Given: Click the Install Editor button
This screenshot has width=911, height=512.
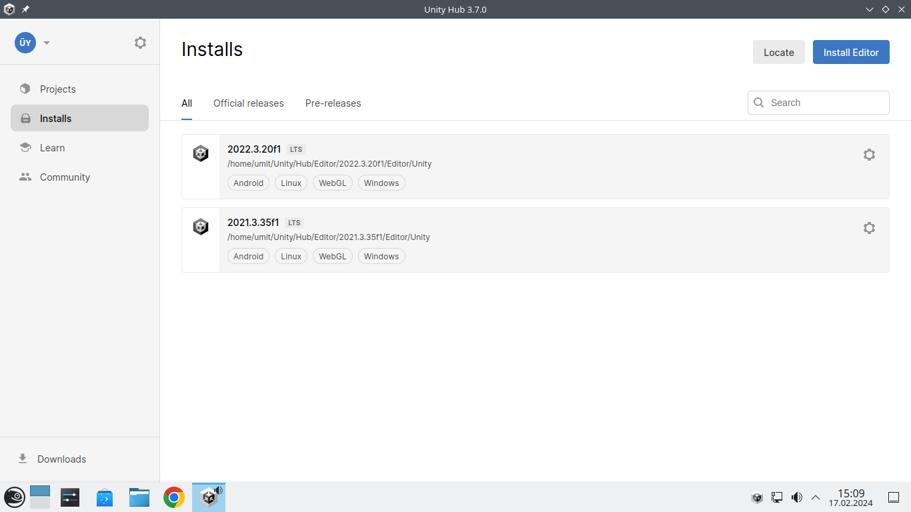Looking at the screenshot, I should [x=851, y=53].
